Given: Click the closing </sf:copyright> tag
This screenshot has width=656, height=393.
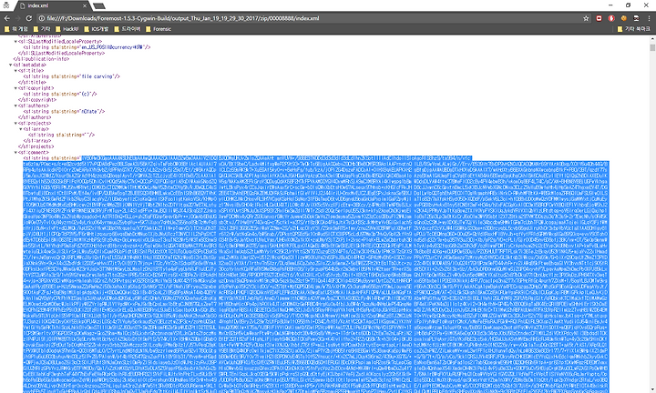Looking at the screenshot, I should point(37,100).
